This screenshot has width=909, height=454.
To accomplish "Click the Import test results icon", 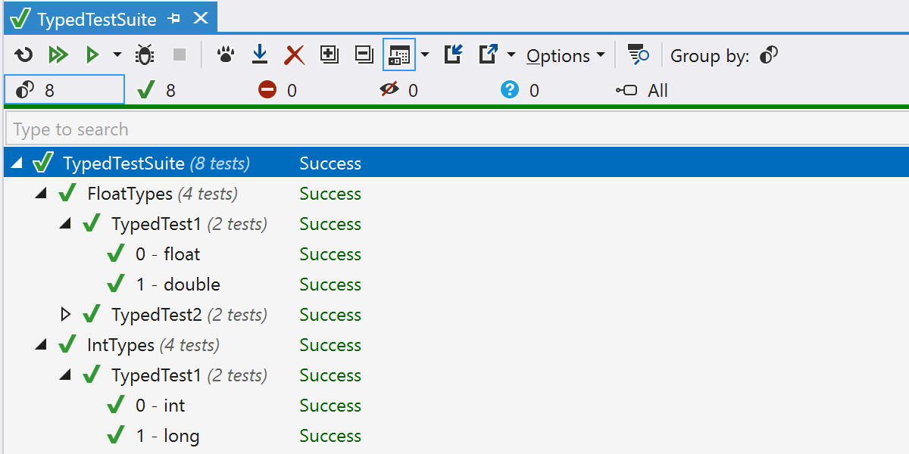I will tap(453, 54).
